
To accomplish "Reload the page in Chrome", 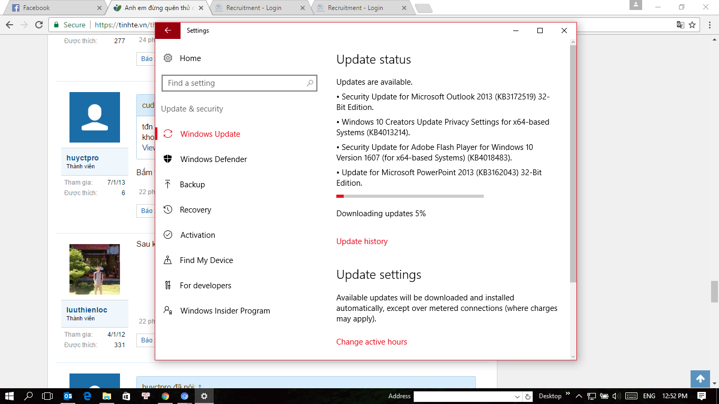I will coord(39,25).
